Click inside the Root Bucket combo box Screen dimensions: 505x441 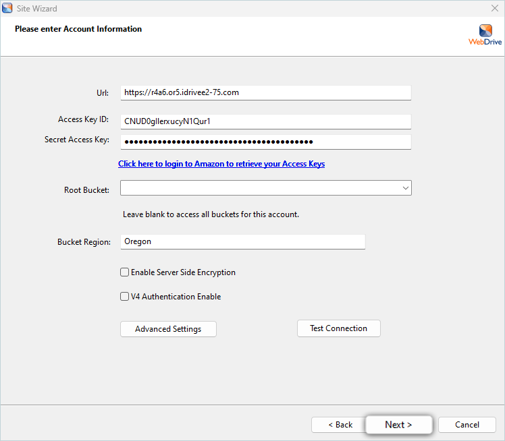pyautogui.click(x=259, y=188)
